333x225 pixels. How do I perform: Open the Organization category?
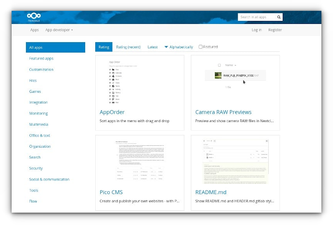click(40, 147)
